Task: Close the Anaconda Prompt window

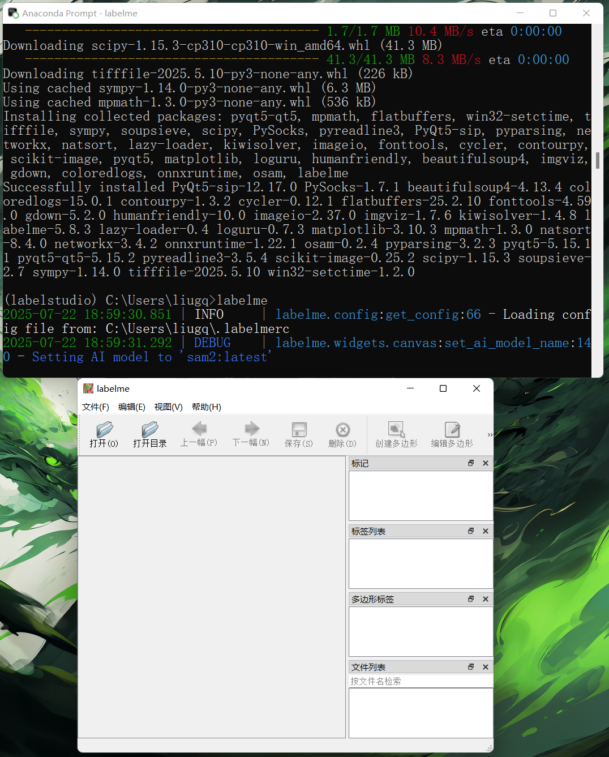Action: point(586,13)
